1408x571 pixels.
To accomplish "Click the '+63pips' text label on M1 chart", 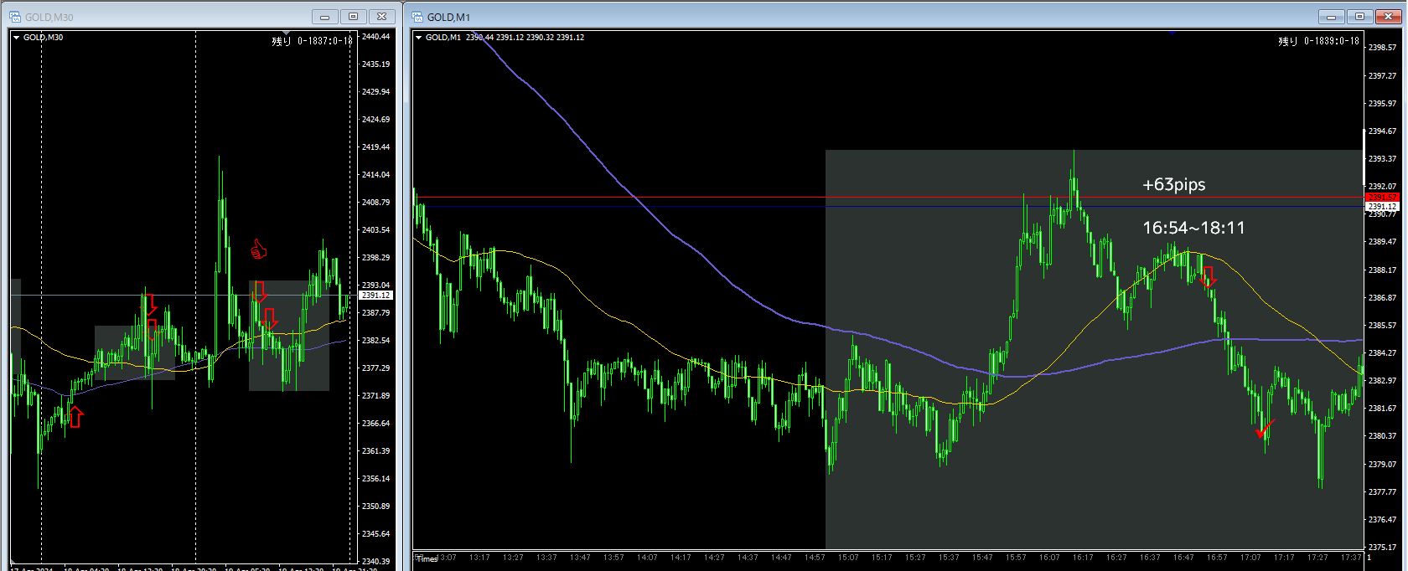I will click(1173, 185).
